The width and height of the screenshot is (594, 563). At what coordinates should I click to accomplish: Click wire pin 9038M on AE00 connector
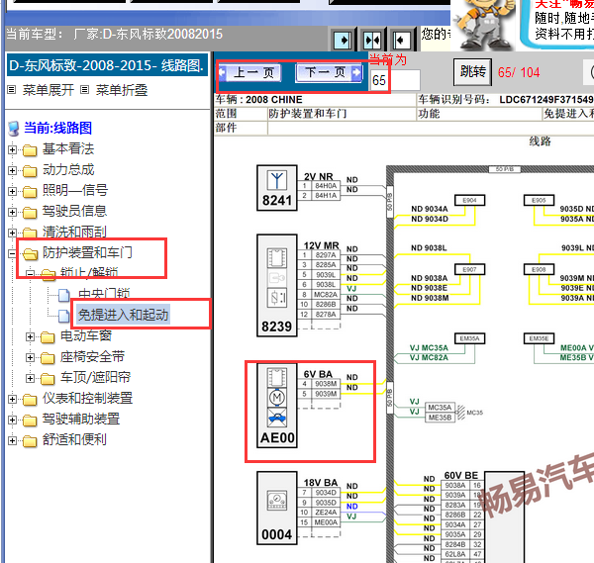click(x=326, y=384)
